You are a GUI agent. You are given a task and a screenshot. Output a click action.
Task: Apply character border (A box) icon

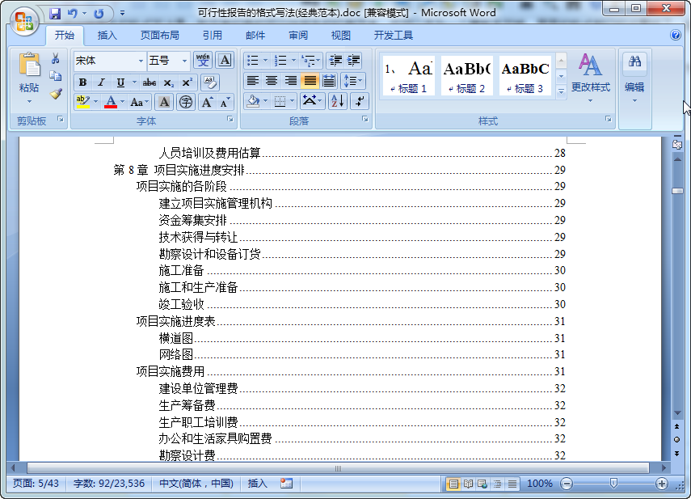tap(225, 60)
